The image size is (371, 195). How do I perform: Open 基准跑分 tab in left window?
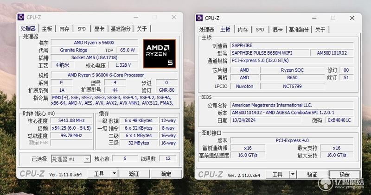tap(121, 29)
